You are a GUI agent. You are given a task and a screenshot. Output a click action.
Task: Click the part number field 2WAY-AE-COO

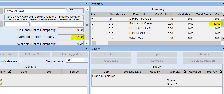pos(35,11)
